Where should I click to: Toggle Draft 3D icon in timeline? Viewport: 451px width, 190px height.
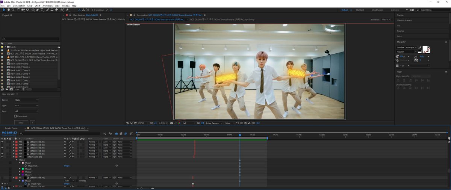pos(110,134)
